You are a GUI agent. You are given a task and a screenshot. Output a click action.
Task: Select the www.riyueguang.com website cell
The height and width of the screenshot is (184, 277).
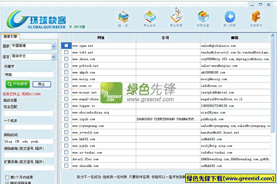[104, 126]
